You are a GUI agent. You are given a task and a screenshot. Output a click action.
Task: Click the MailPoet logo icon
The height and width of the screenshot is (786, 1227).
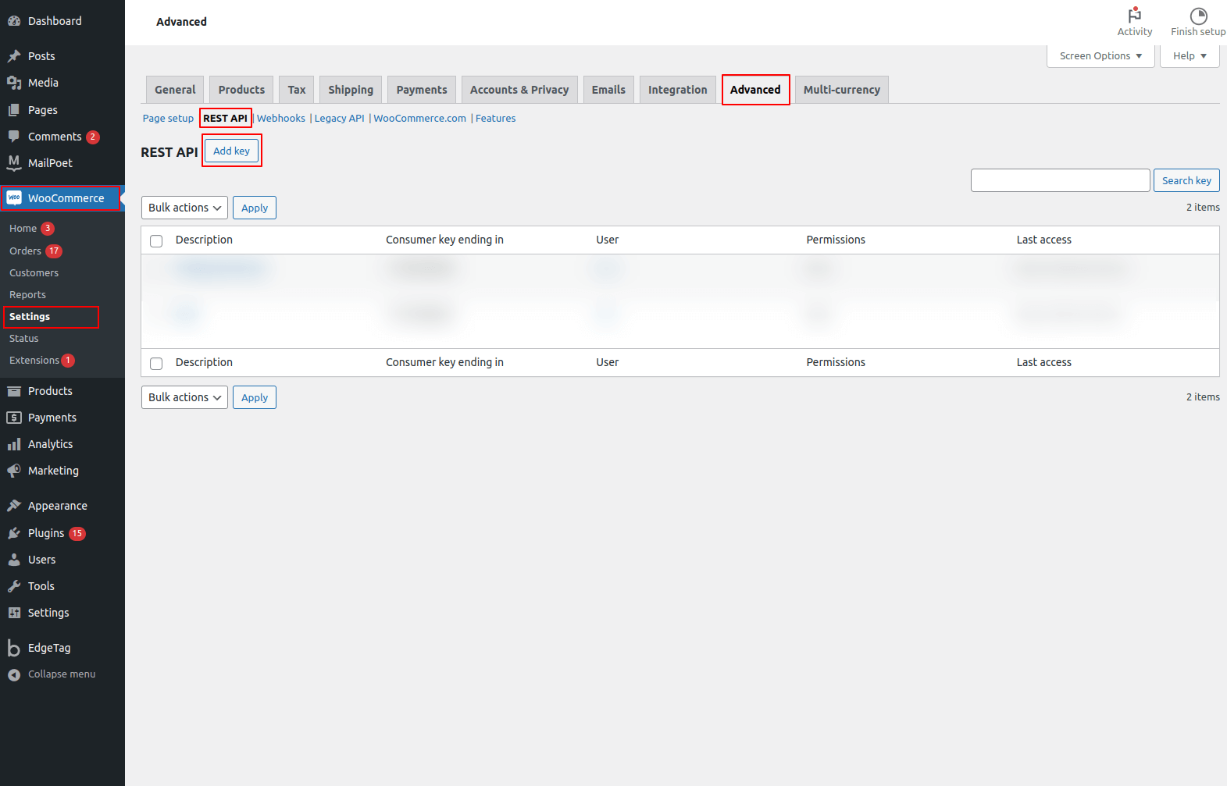coord(14,162)
